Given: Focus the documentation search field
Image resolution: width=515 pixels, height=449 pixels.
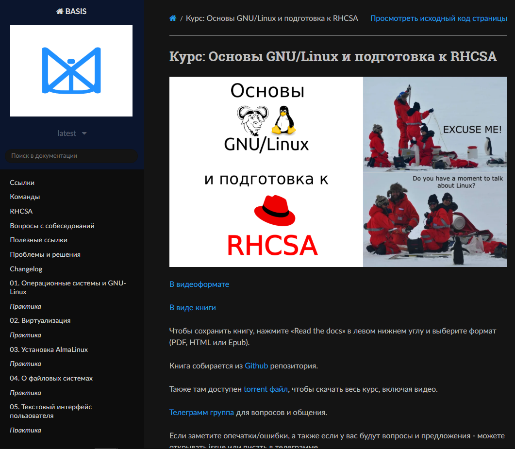Looking at the screenshot, I should coord(71,156).
